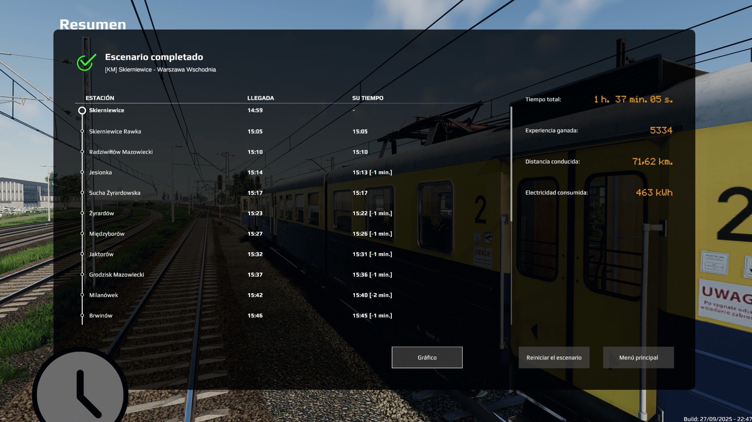Click the station list vertical scrollbar
This screenshot has width=752, height=422.
(x=511, y=164)
